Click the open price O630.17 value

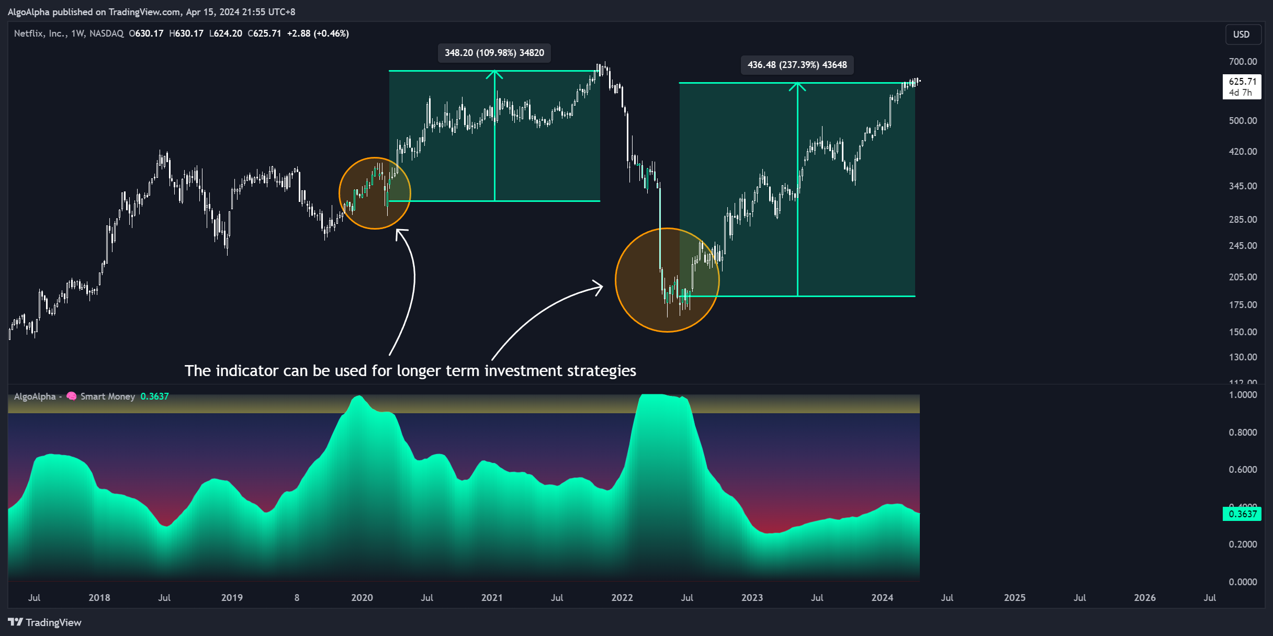tap(146, 33)
